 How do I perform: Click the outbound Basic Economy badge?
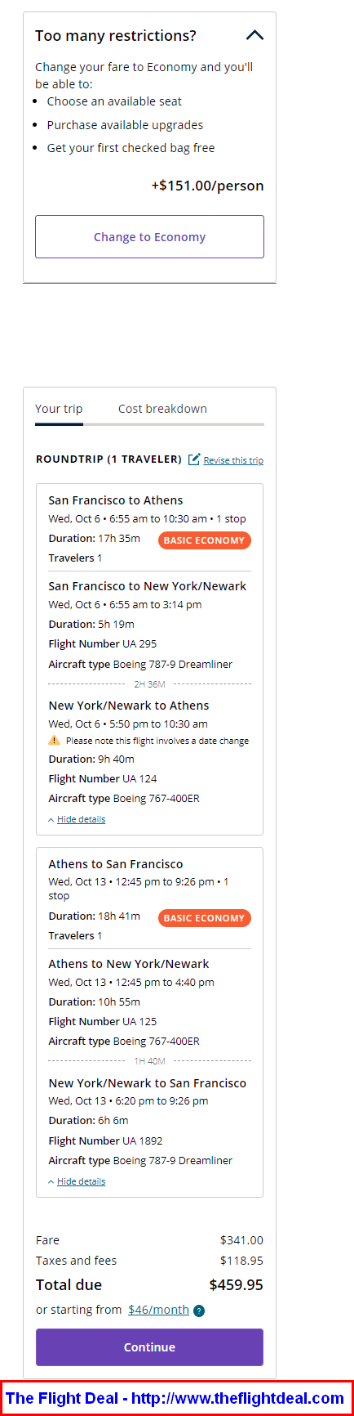coord(204,540)
